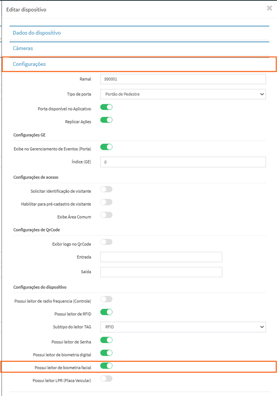Disable Porta disponível no Aplicativo toggle
The width and height of the screenshot is (277, 396).
coord(106,108)
